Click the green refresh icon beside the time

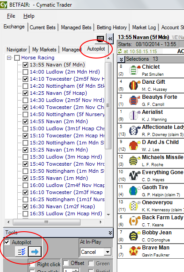pyautogui.click(x=120, y=51)
